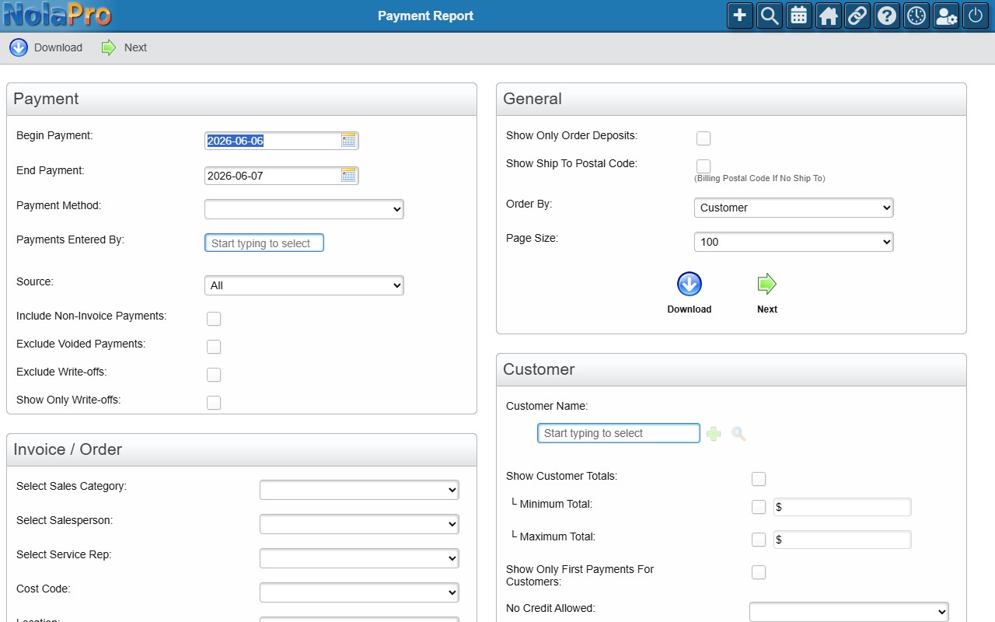995x622 pixels.
Task: Open Source dropdown showing All
Action: coord(304,285)
